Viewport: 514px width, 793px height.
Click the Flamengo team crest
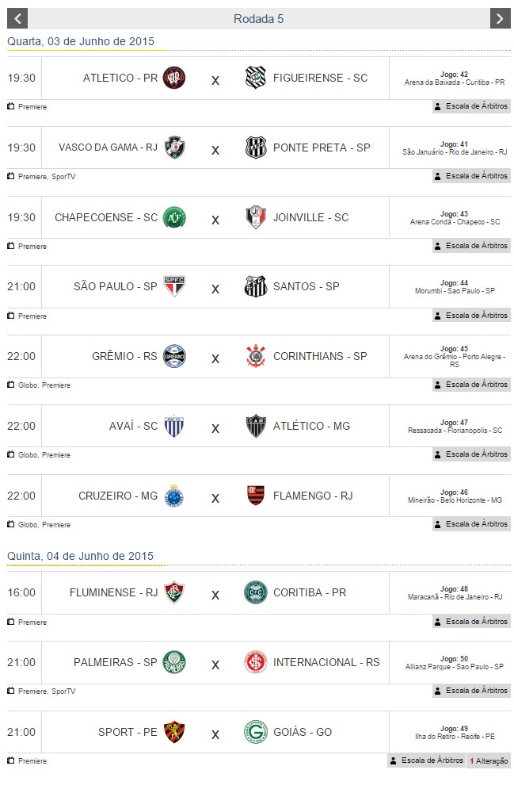tap(256, 496)
